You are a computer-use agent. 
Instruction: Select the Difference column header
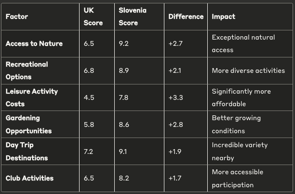(x=186, y=16)
